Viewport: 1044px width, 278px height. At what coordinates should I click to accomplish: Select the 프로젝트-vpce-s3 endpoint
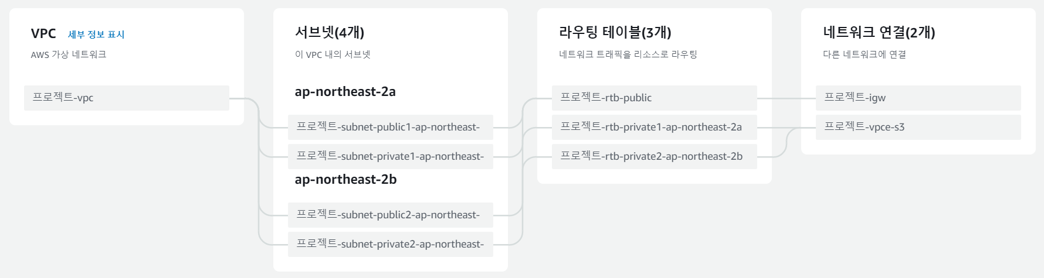(x=918, y=127)
